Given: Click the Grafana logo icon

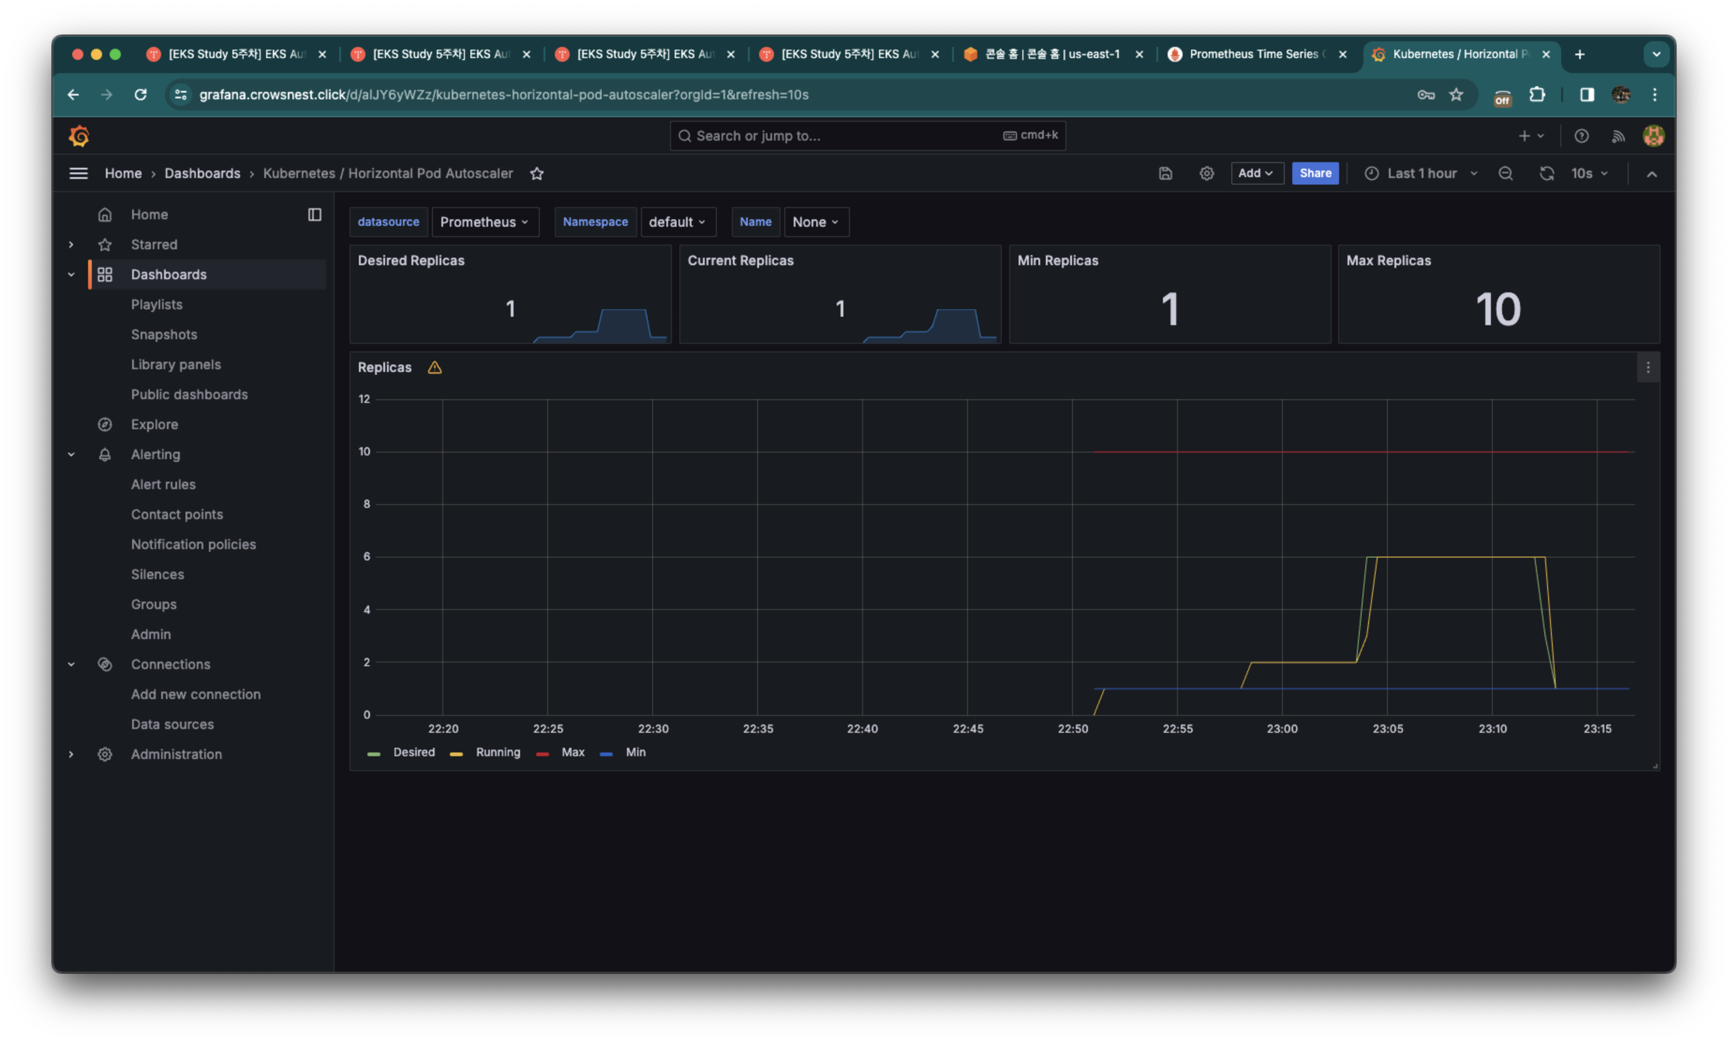Looking at the screenshot, I should [79, 135].
